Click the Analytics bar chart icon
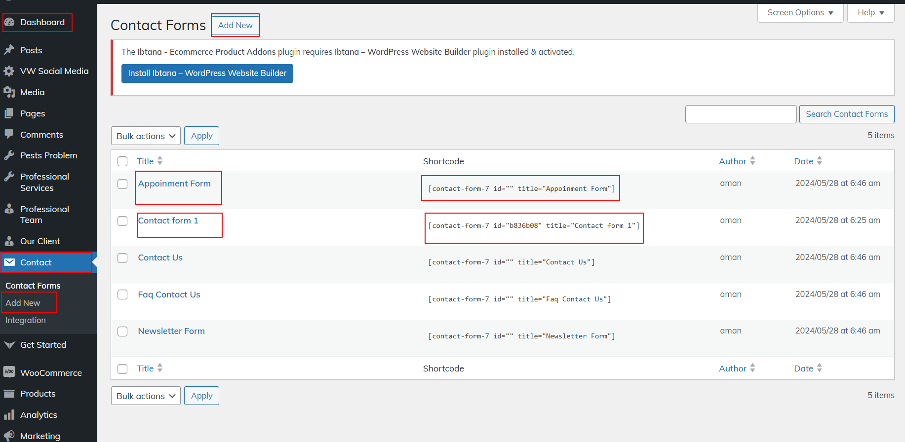 point(9,415)
